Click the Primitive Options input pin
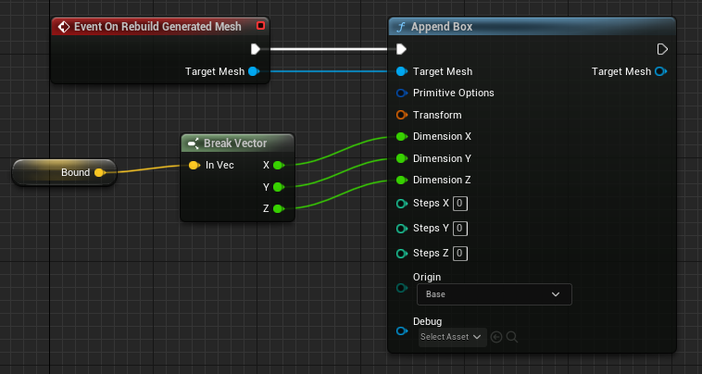This screenshot has height=374, width=702. coord(402,93)
